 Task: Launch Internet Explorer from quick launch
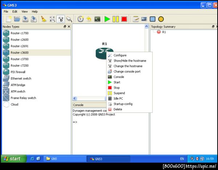click(32, 159)
